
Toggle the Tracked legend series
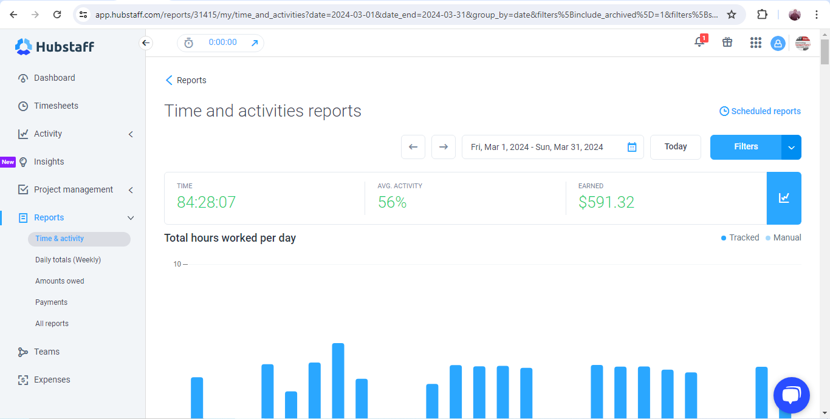(740, 238)
